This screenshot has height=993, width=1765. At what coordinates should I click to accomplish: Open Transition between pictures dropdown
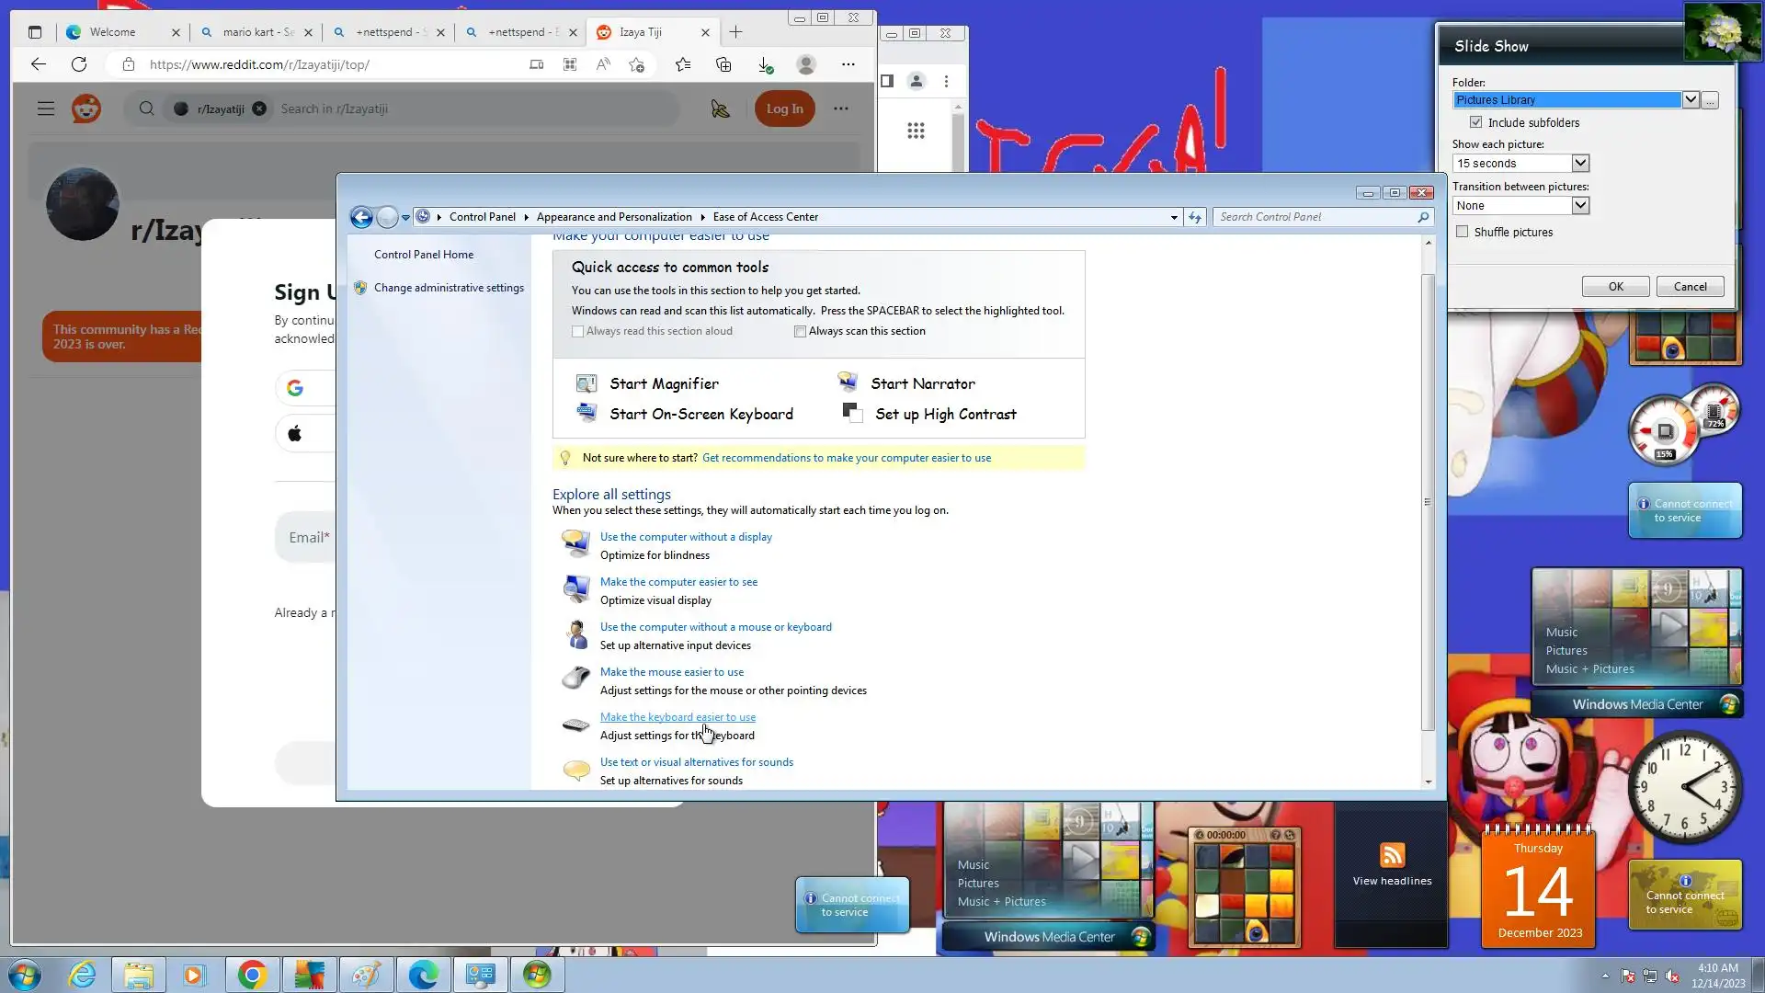1579,205
